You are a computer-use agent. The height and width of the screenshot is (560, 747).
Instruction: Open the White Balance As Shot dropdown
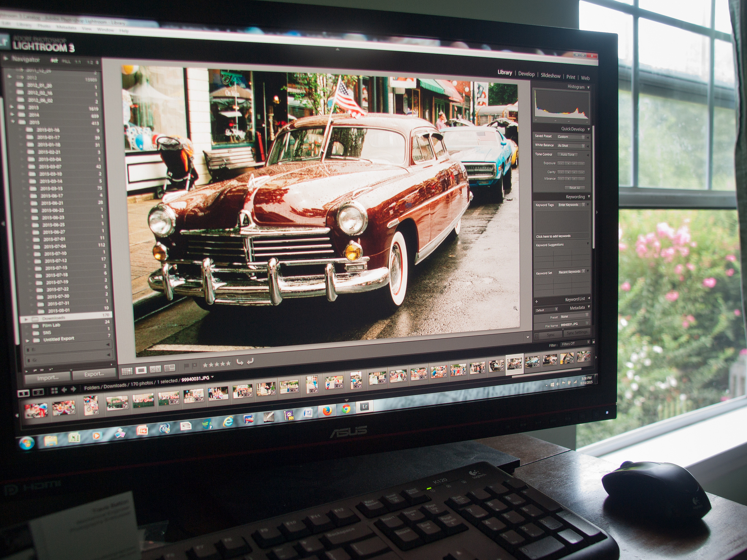[x=571, y=146]
